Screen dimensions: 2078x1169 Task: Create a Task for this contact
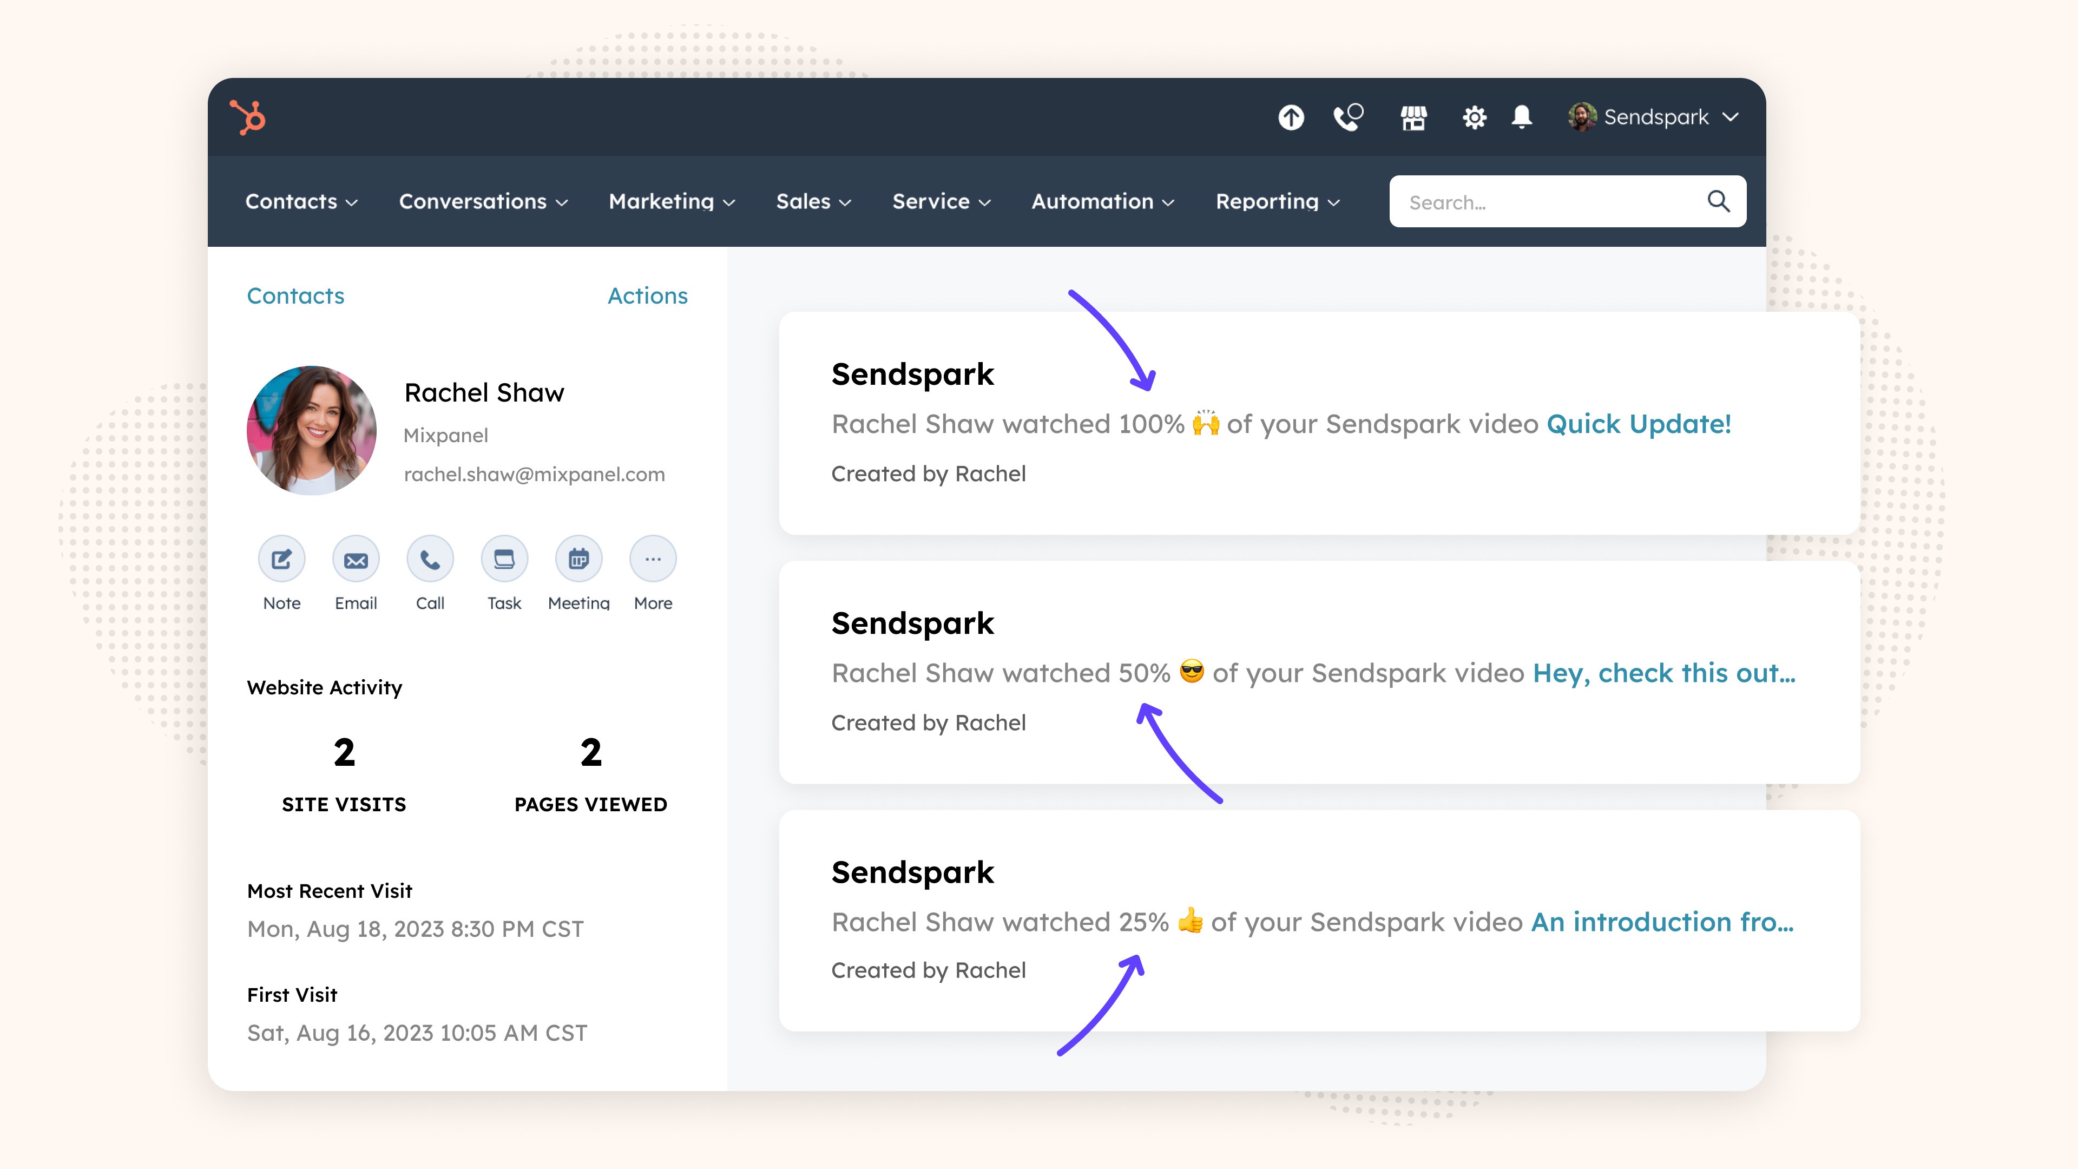click(503, 559)
